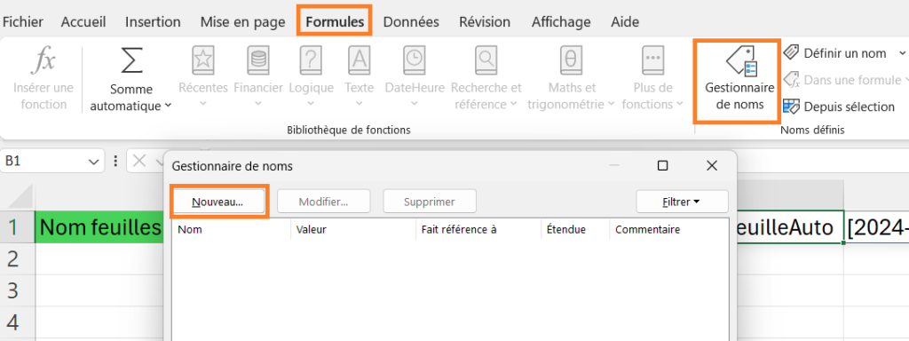Expand the Récentes dropdown chevron
This screenshot has height=341, width=909.
pyautogui.click(x=203, y=105)
